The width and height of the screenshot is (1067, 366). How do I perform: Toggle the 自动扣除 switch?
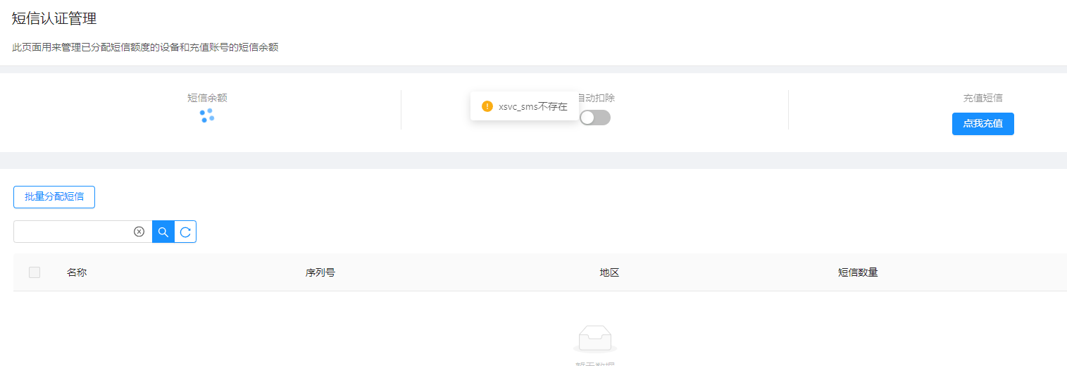[x=594, y=118]
